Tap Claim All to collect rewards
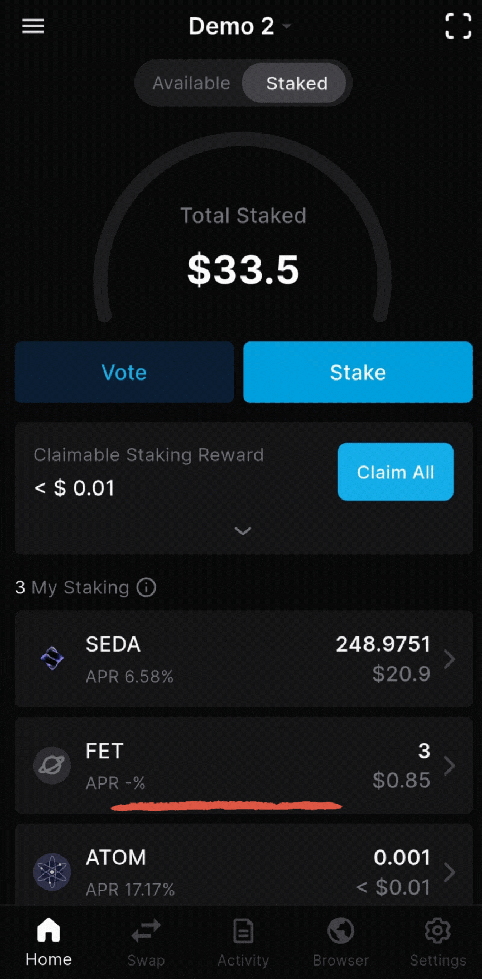The height and width of the screenshot is (979, 482). click(395, 472)
